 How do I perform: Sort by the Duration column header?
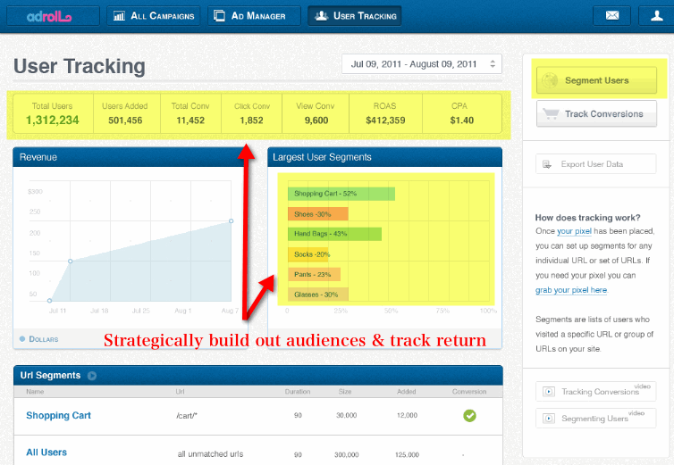(x=298, y=392)
